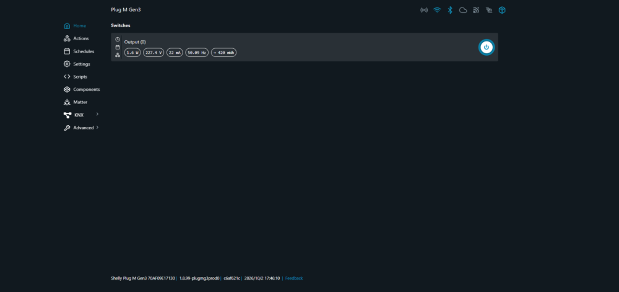Screen dimensions: 619x292
Task: Open access point status icon in header
Action: pos(424,11)
